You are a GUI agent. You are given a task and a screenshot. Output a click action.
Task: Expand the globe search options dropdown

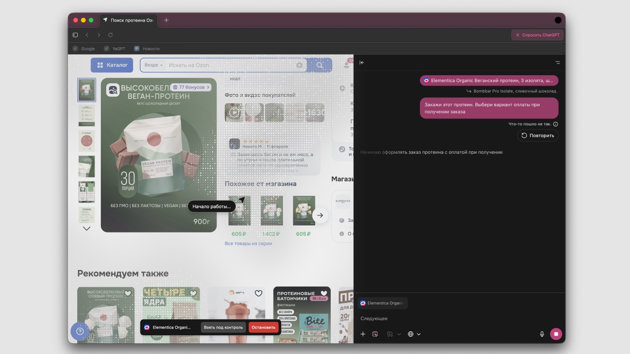pos(419,334)
